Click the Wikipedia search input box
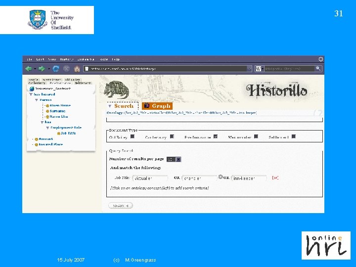The image size is (356, 267). click(x=289, y=69)
